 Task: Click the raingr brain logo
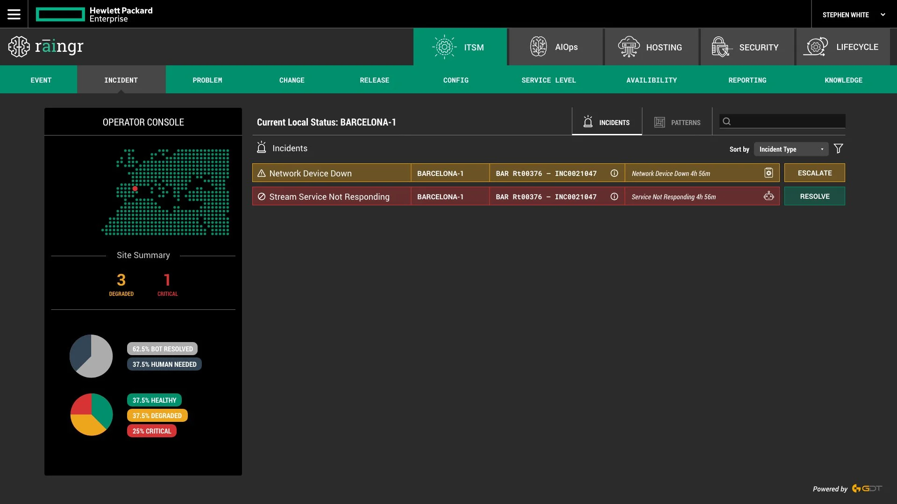click(x=19, y=47)
